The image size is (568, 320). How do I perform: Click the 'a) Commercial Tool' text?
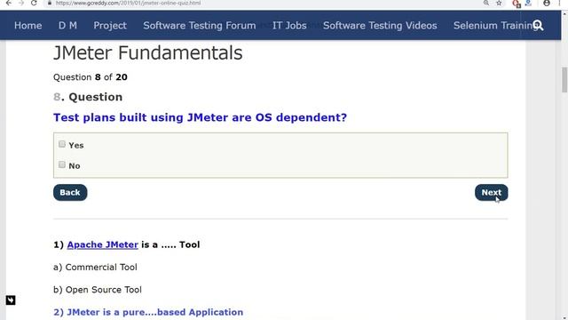pyautogui.click(x=95, y=267)
